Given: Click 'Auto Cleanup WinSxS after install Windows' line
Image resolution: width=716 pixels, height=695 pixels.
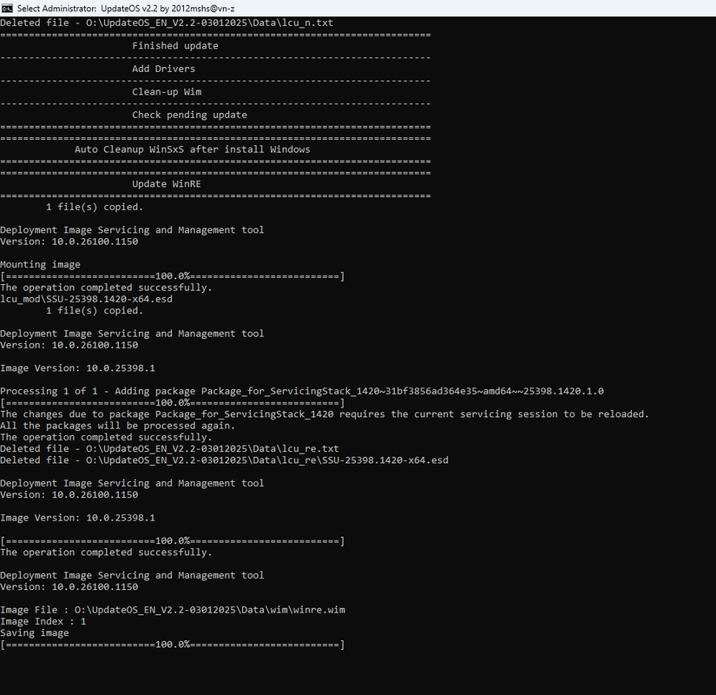Looking at the screenshot, I should coord(193,149).
